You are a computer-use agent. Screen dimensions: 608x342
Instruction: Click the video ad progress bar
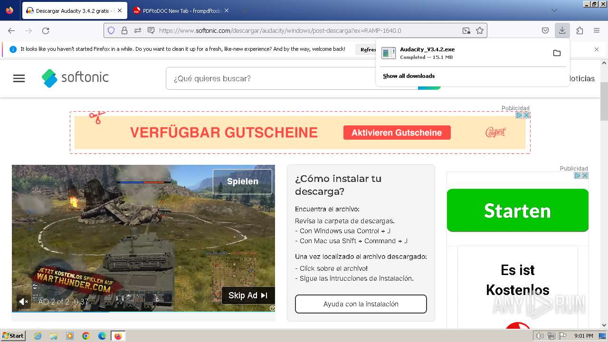[x=143, y=312]
